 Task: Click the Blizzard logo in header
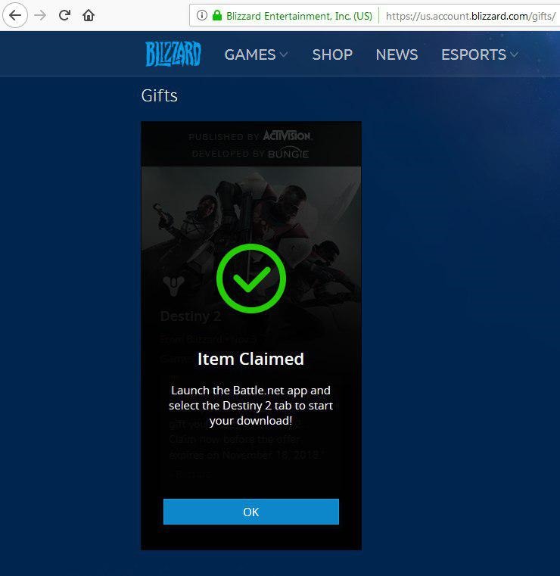click(173, 54)
